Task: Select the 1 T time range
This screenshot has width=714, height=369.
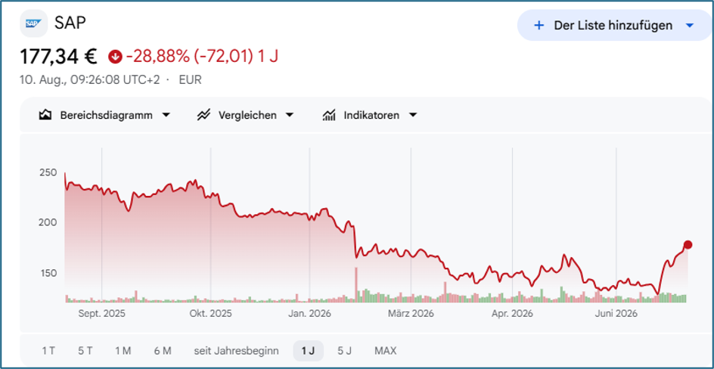Action: coord(48,351)
